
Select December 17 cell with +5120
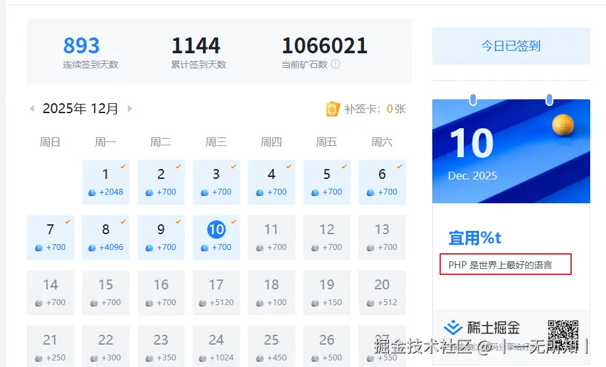pyautogui.click(x=216, y=293)
